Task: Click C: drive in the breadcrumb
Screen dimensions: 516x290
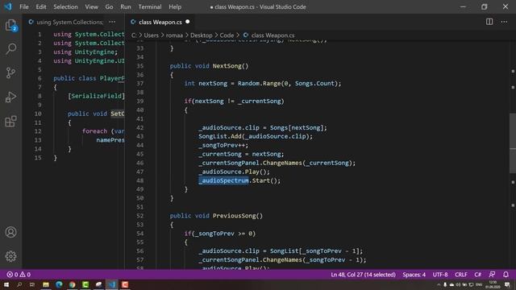Action: [134, 35]
